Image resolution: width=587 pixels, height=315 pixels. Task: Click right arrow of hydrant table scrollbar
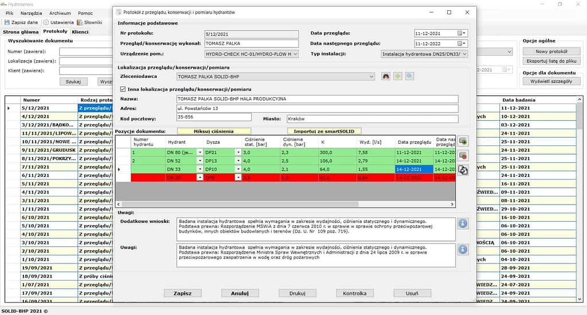click(452, 204)
